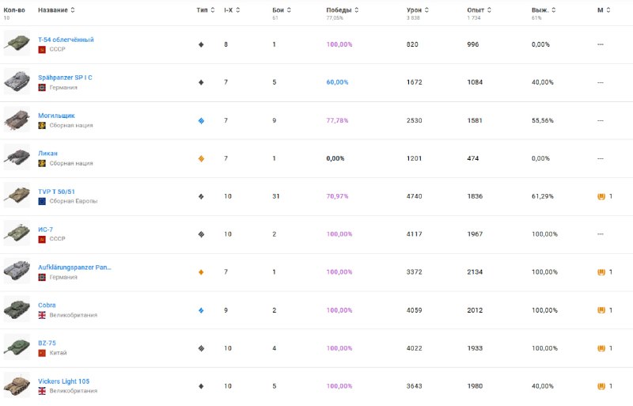Open the Spähpanzer SP I C link
633x406 pixels.
coord(65,78)
